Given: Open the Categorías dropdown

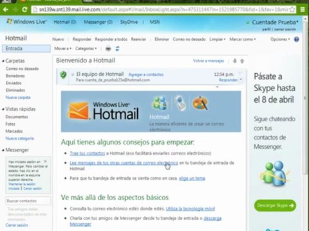Looking at the screenshot, I should click(86, 49).
